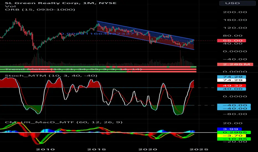The width and height of the screenshot is (258, 152).
Task: Click the 2025 time axis label
Action: tap(199, 149)
